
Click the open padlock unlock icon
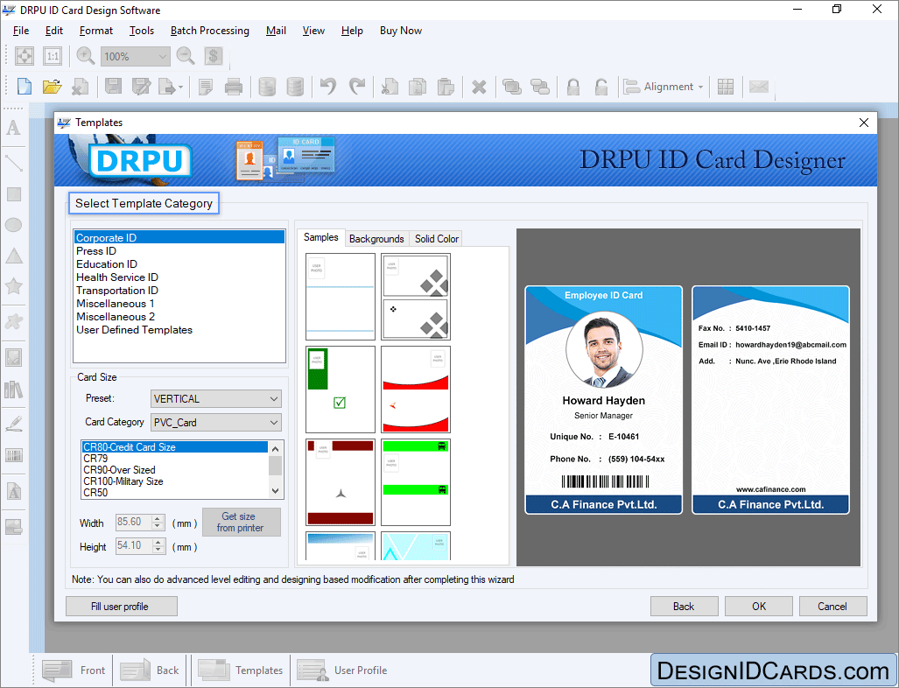(601, 87)
